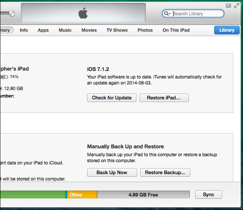Open the search magnifier dropdown
The width and height of the screenshot is (243, 210).
pos(167,13)
